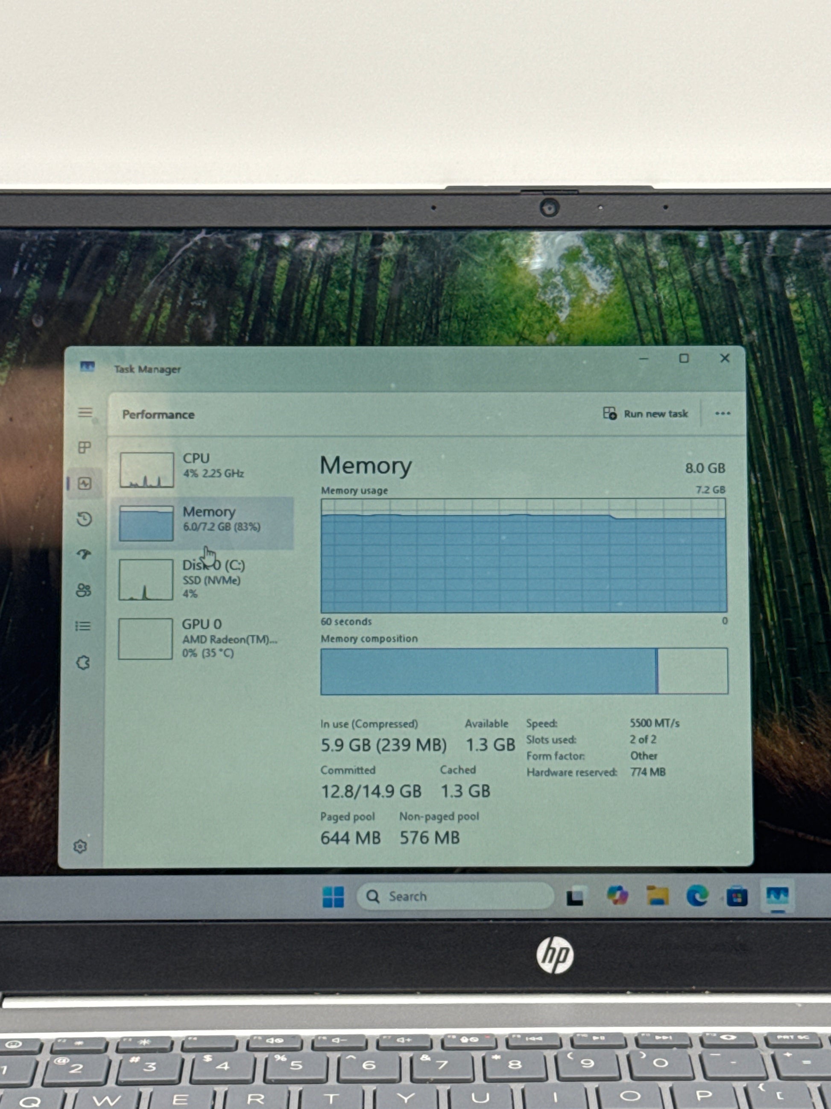Expand the hamburger navigation menu
Image resolution: width=831 pixels, height=1109 pixels.
point(85,412)
